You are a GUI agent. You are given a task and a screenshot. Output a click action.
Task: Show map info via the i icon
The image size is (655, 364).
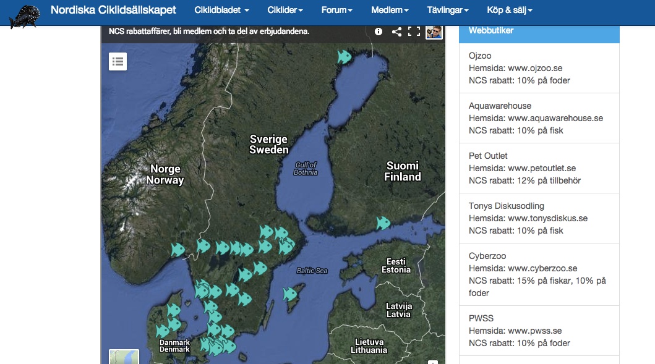tap(379, 32)
